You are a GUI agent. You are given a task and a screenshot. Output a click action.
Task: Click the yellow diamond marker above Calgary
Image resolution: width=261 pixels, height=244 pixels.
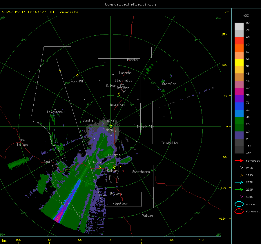pyautogui.click(x=115, y=167)
